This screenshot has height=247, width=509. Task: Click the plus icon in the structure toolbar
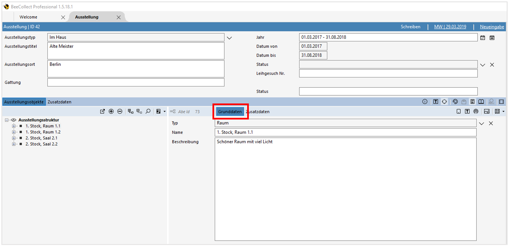[x=111, y=111]
